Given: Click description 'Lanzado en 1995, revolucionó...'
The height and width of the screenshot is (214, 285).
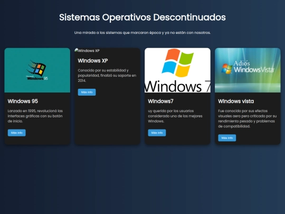Looking at the screenshot, I should 35,116.
